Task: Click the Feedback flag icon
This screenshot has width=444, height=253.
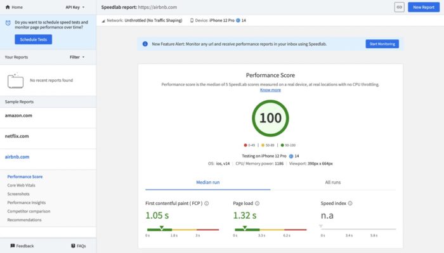Action: coord(13,245)
